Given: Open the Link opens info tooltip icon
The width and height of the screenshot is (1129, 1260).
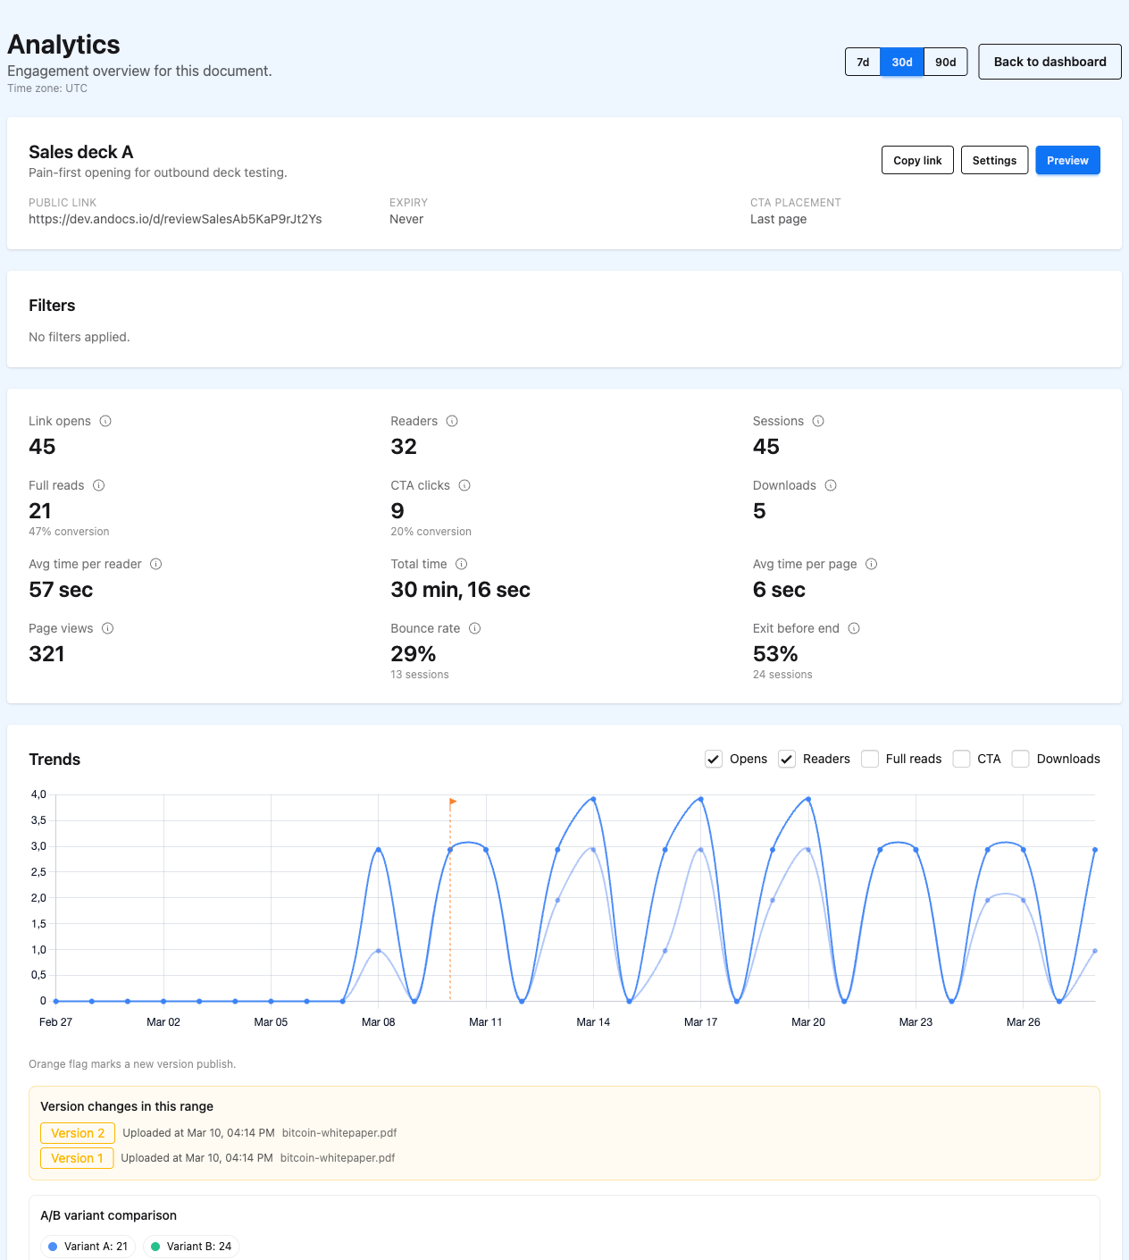Looking at the screenshot, I should (x=106, y=421).
